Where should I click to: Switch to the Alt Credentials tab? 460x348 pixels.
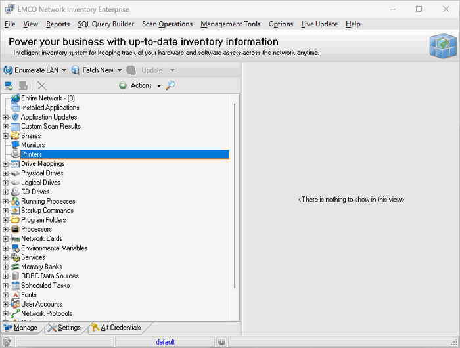[116, 328]
